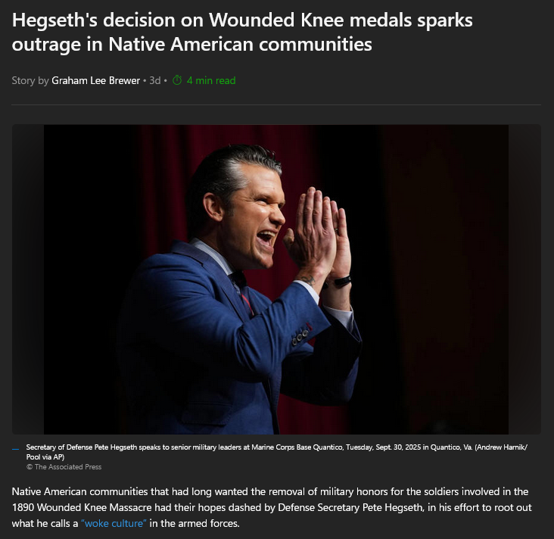Click "Pool via AP)" on caption's second line
Viewport: 554px width, 539px height.
coord(45,456)
